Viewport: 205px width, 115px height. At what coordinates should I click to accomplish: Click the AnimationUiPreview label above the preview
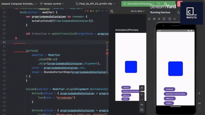point(127,30)
